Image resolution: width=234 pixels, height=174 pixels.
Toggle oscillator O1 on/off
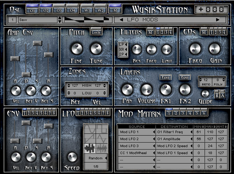click(32, 9)
